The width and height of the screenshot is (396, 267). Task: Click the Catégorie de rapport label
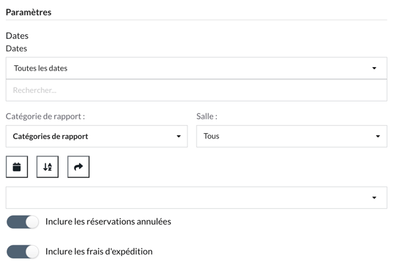(46, 116)
